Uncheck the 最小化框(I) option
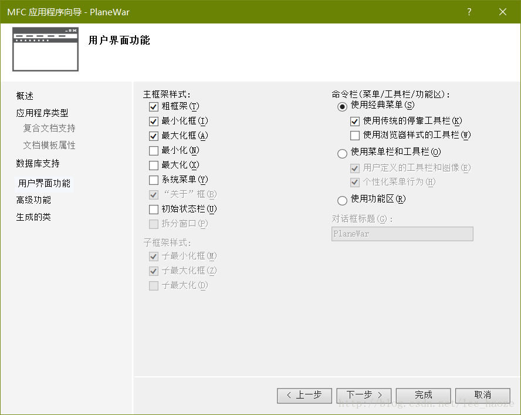Viewport: 521px width, 415px height. tap(154, 122)
